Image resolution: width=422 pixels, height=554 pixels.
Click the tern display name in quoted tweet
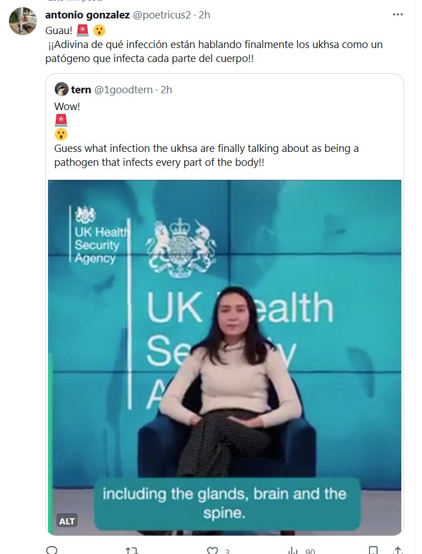pos(81,89)
